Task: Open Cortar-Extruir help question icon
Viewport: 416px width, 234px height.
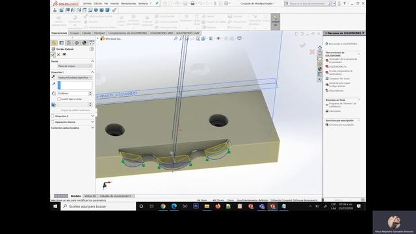Action: 92,49
